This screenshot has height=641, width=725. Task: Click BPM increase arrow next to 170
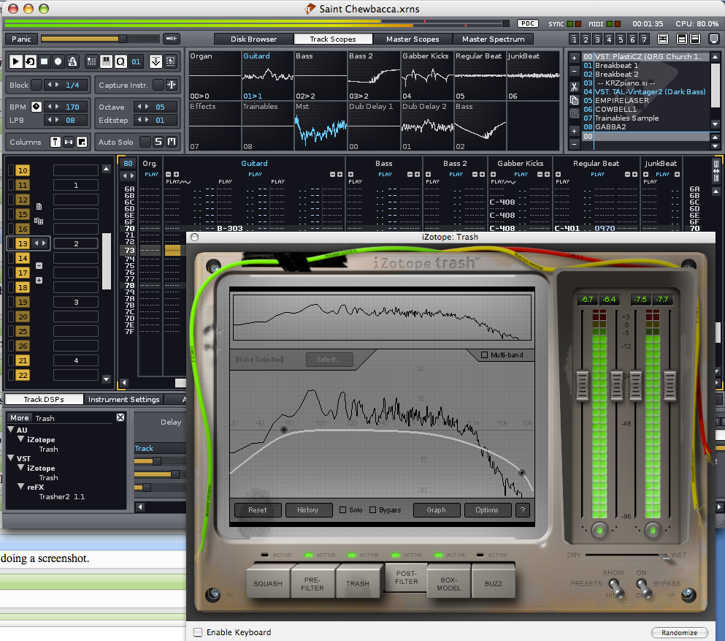57,107
